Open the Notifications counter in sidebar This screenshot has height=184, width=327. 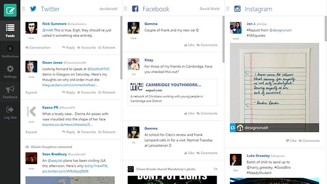(10, 51)
